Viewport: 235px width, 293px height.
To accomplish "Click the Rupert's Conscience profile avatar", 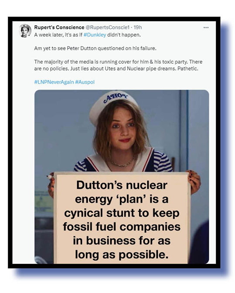I will pos(25,31).
